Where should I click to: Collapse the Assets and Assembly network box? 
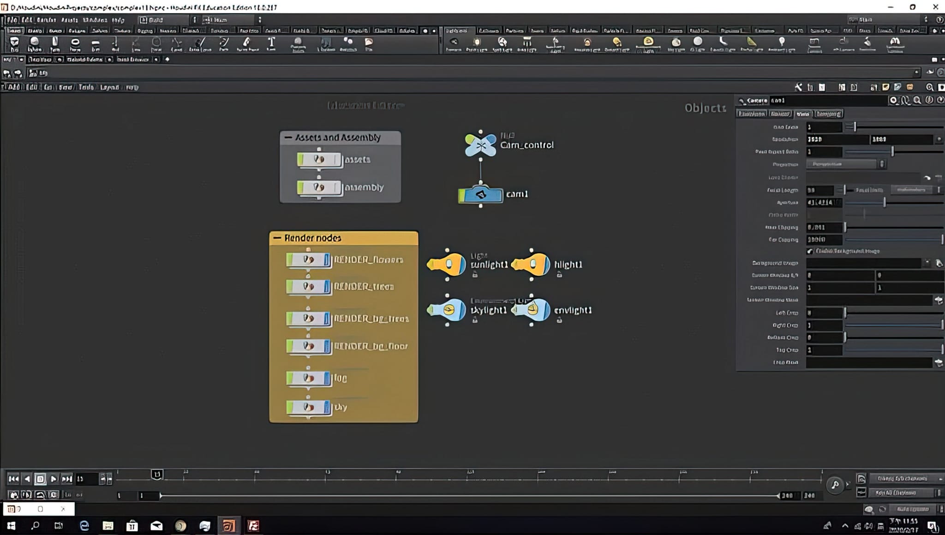[x=288, y=138]
